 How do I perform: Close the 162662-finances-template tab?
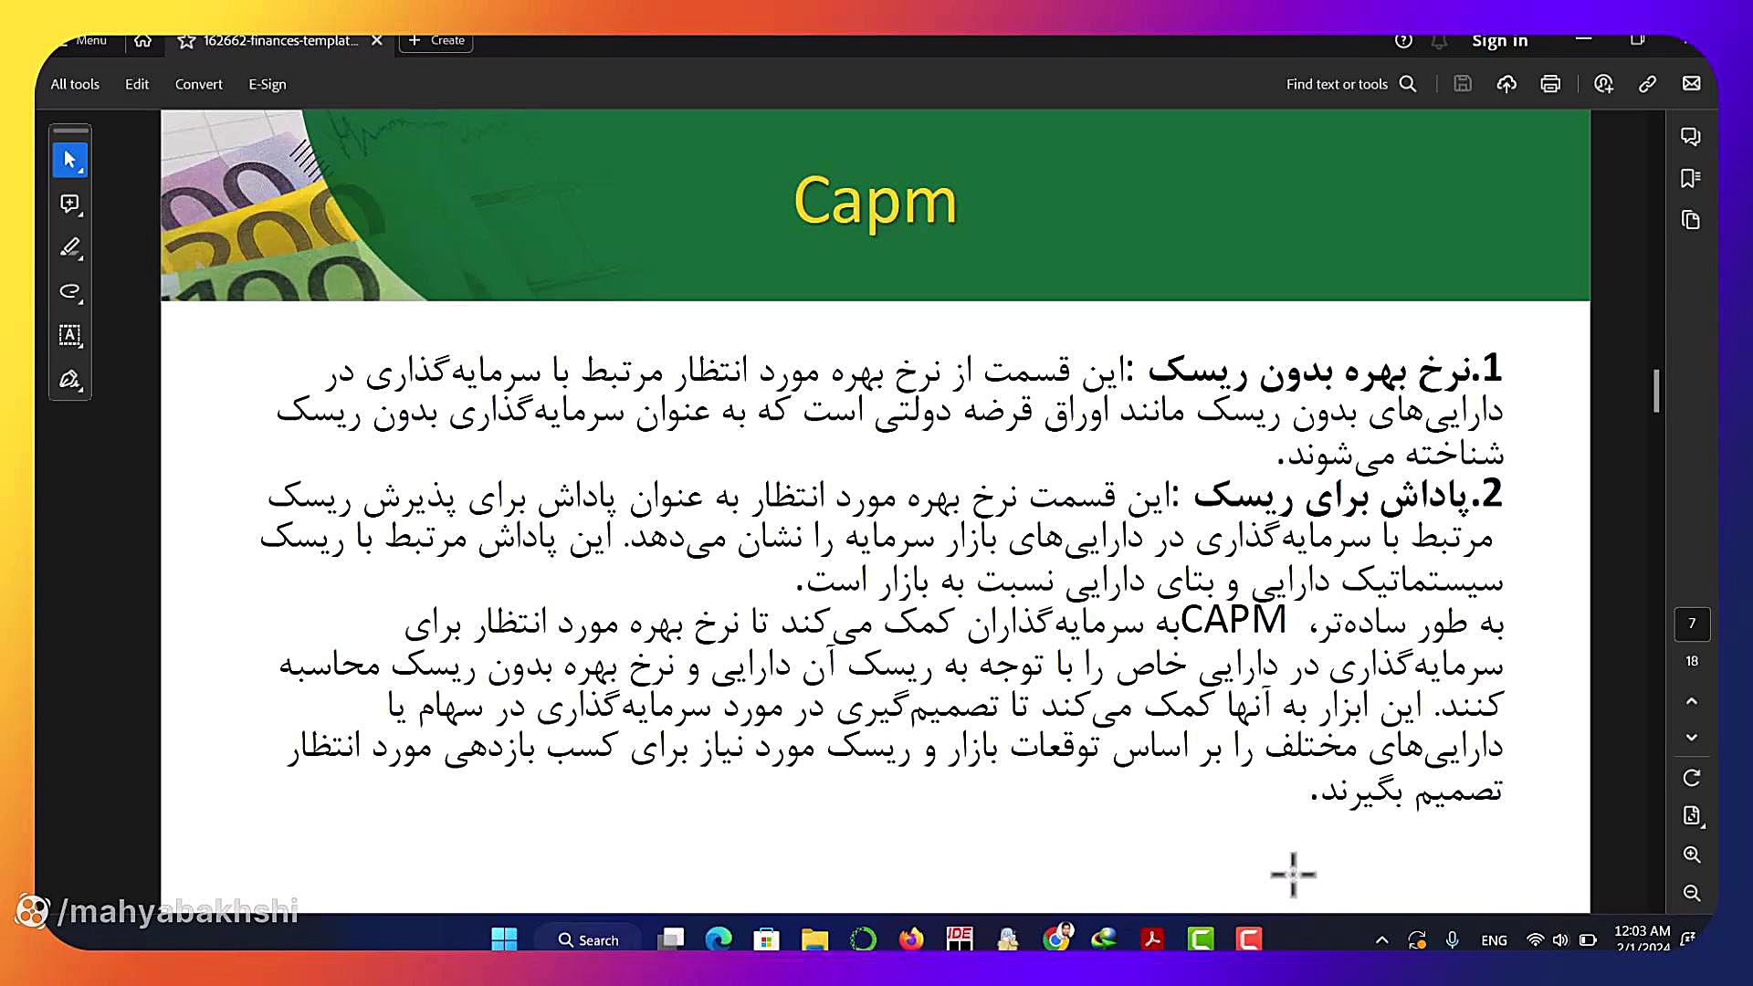point(377,40)
